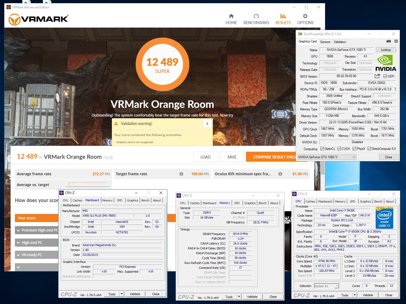Open the Results chart icon
This screenshot has width=406, height=304.
tap(283, 16)
